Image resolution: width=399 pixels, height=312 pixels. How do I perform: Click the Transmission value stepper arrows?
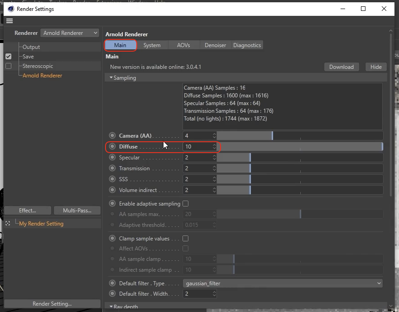click(214, 168)
